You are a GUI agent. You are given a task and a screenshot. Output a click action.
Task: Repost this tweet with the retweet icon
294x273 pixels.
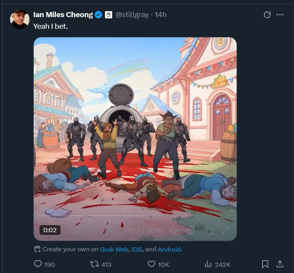tap(94, 264)
